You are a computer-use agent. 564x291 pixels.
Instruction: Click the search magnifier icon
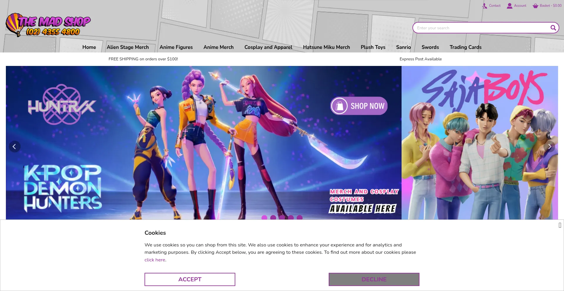(x=553, y=28)
